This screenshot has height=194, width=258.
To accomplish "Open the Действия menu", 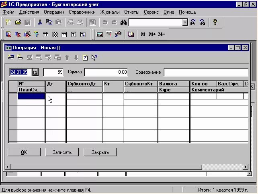I will point(29,12).
